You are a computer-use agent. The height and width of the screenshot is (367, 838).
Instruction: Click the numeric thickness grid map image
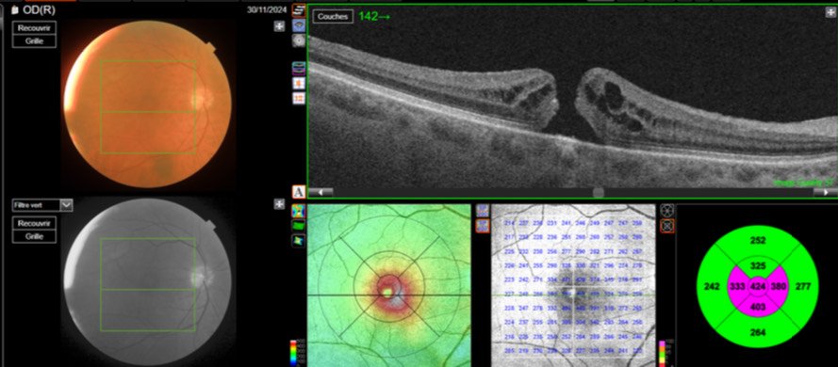(x=573, y=285)
